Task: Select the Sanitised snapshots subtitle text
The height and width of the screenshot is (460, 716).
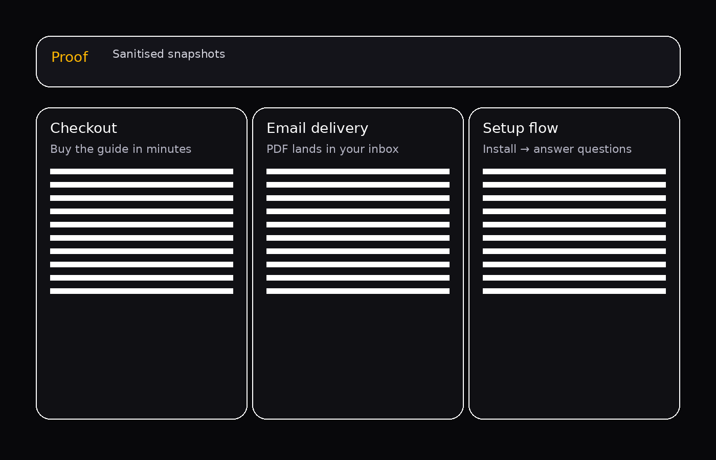Action: (168, 54)
